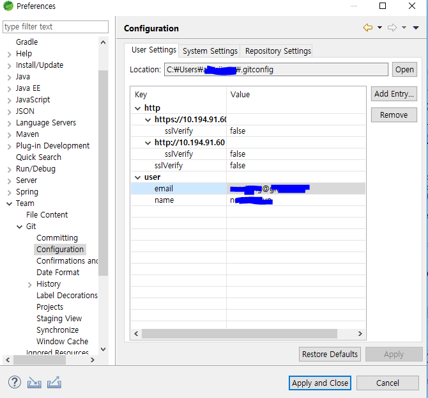Focus the type filter text field
The image size is (428, 398).
point(56,27)
